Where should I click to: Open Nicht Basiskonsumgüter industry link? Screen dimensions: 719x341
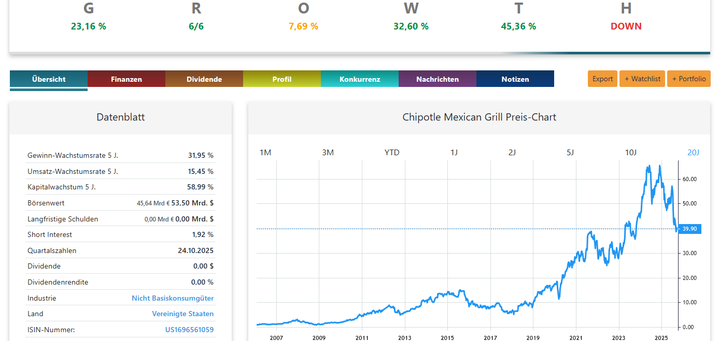tap(173, 298)
